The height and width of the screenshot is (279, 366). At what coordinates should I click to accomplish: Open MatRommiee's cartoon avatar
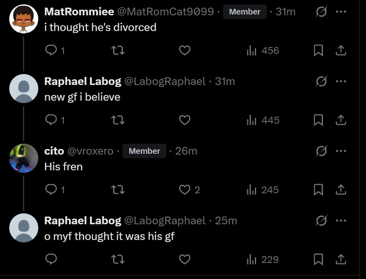(23, 19)
